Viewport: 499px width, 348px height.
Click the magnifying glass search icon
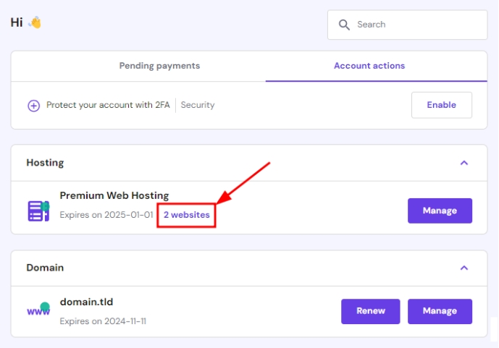[x=344, y=25]
